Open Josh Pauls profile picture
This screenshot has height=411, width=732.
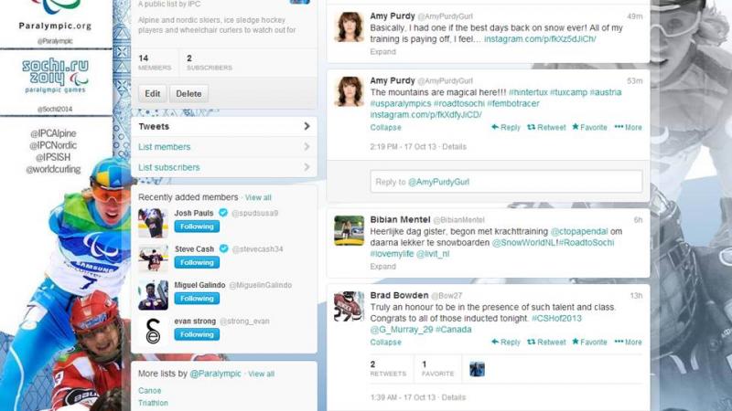point(153,223)
